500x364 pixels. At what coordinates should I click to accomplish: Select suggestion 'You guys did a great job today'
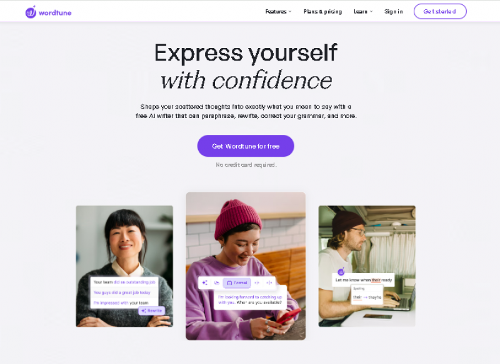tap(122, 292)
